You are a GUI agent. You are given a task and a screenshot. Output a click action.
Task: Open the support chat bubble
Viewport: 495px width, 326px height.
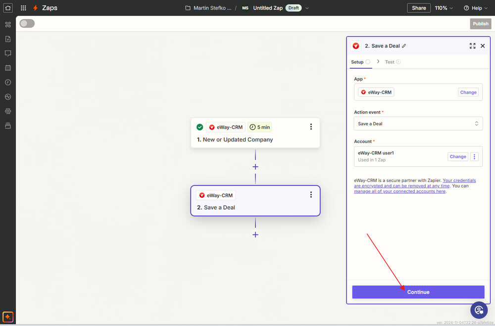click(479, 310)
